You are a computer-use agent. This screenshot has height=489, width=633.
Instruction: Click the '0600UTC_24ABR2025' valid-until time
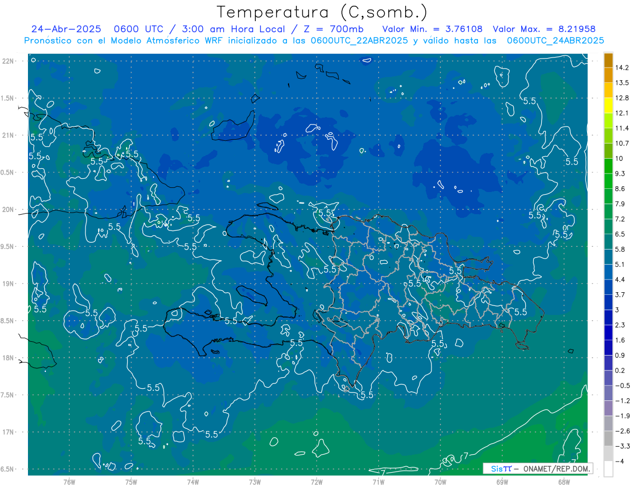(x=555, y=41)
